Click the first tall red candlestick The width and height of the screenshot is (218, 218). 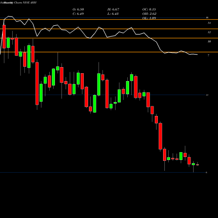pyautogui.click(x=4, y=37)
